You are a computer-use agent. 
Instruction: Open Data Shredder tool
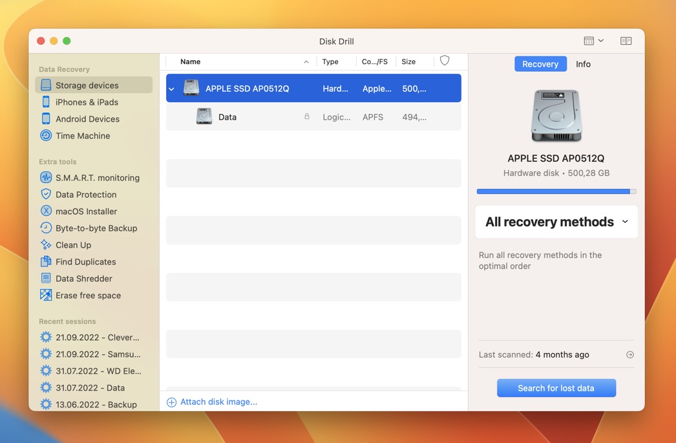click(83, 279)
